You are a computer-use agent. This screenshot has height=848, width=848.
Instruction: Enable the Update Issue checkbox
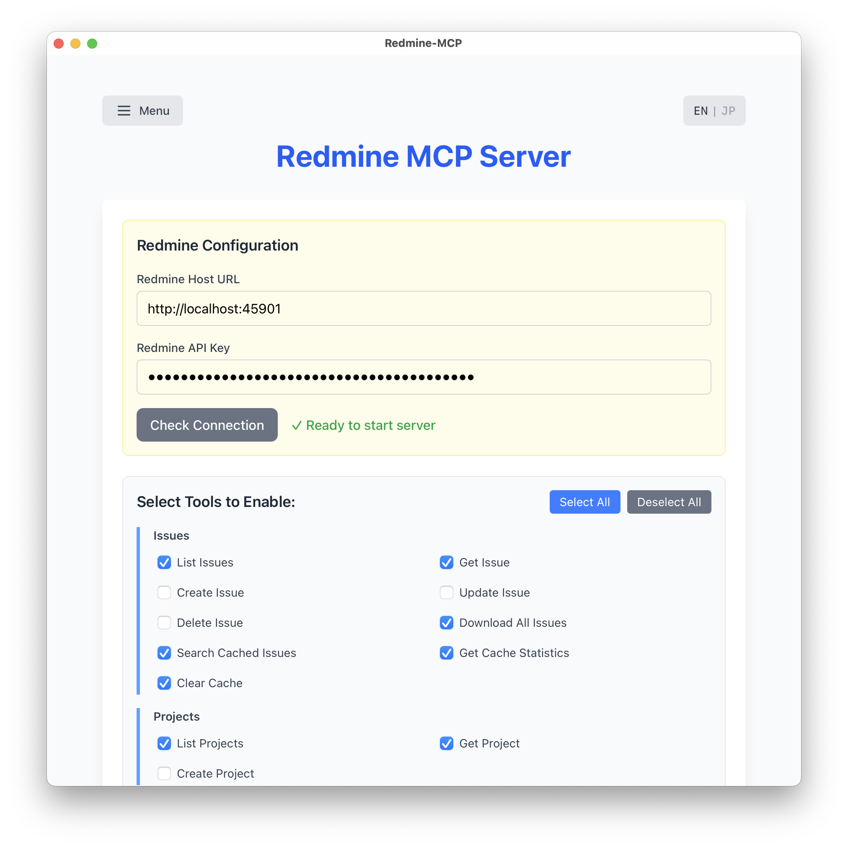tap(446, 592)
